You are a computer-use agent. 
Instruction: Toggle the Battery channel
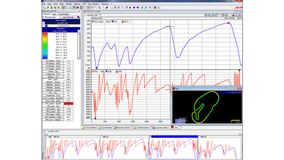tap(53, 77)
